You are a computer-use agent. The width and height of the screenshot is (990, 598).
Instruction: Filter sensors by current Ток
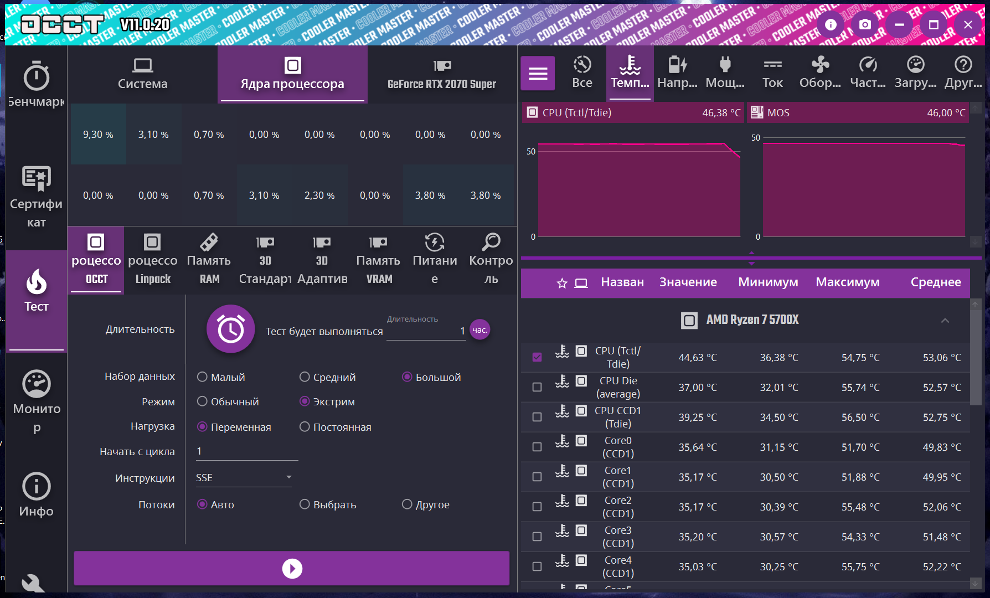point(772,73)
